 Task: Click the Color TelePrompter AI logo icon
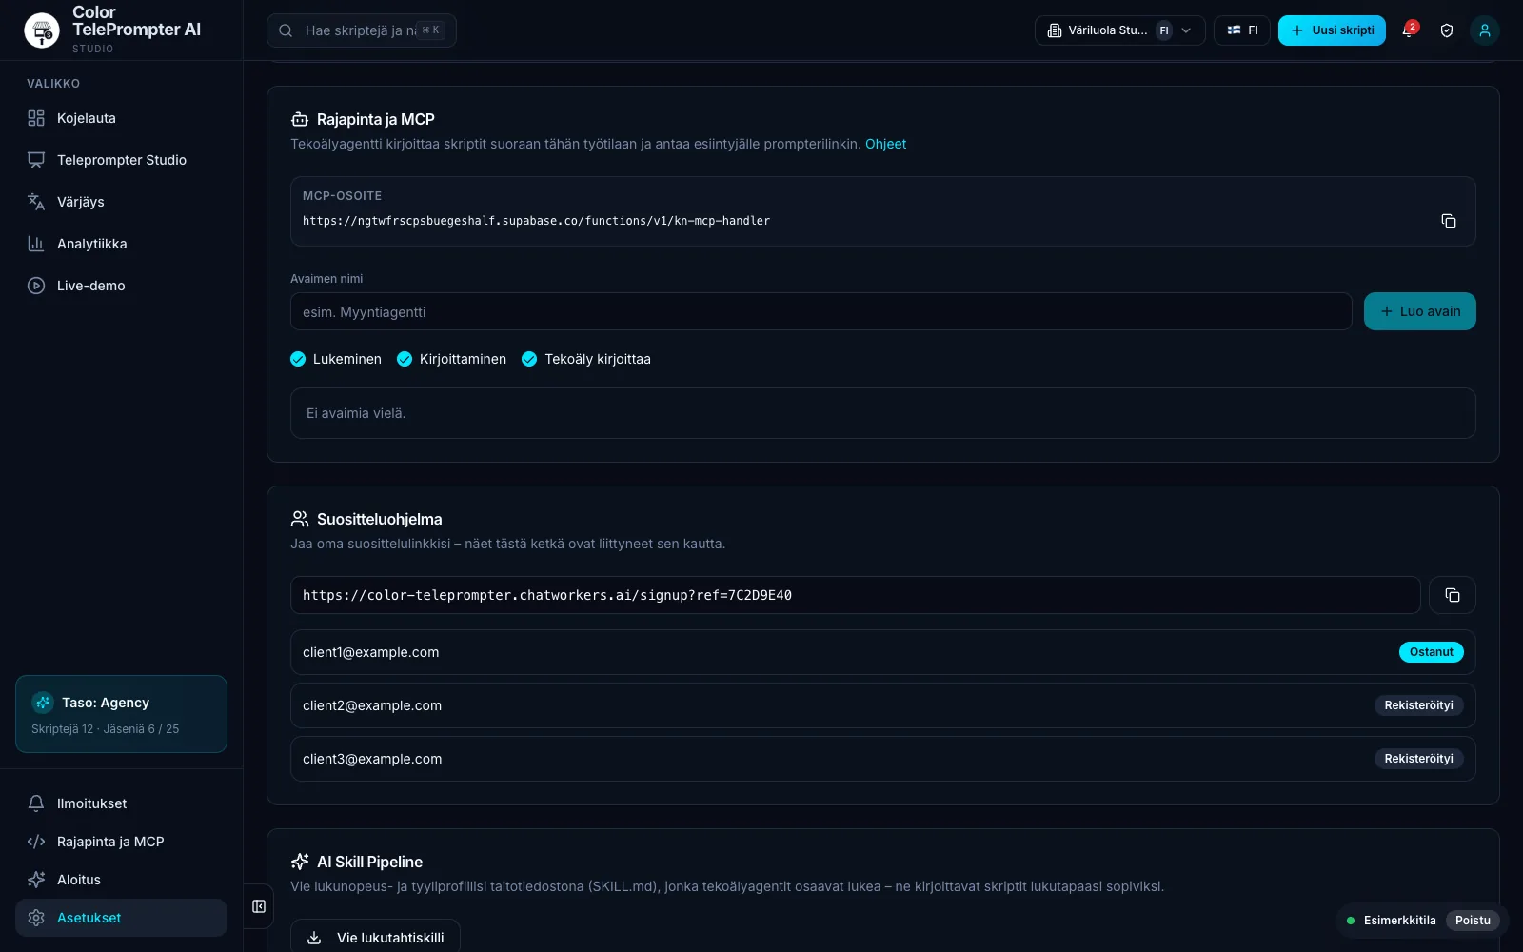point(42,30)
